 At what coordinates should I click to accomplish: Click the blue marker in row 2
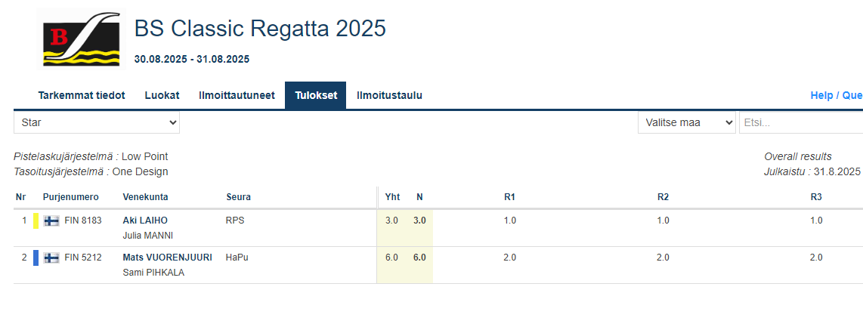pyautogui.click(x=36, y=258)
